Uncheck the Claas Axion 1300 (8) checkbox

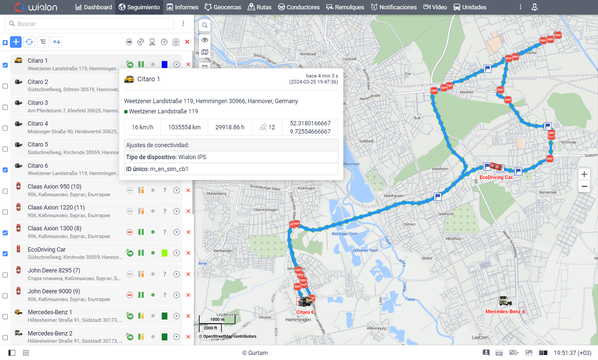(5, 233)
